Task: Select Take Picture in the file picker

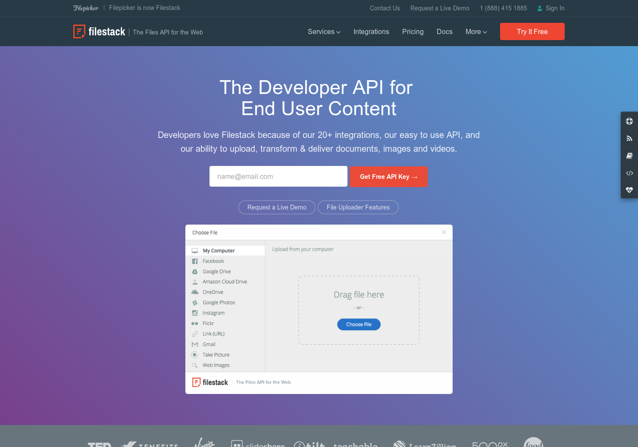Action: (x=215, y=354)
